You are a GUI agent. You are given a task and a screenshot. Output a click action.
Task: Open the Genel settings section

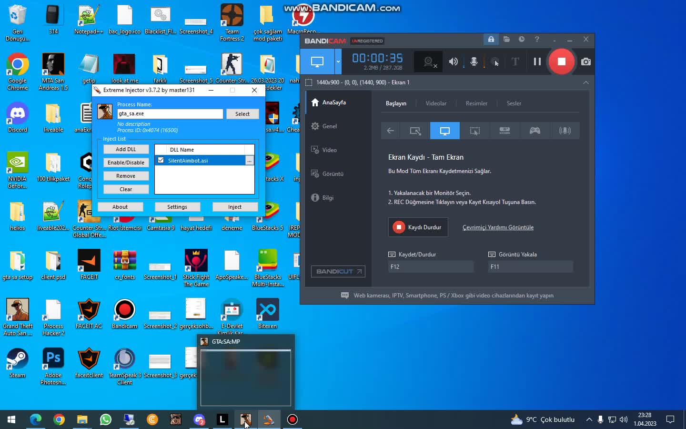pos(329,126)
